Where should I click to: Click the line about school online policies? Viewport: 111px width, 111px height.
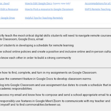tap(55, 52)
